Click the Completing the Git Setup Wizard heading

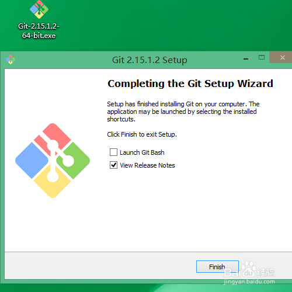pyautogui.click(x=190, y=84)
